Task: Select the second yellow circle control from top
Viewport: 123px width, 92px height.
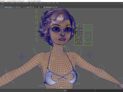Action: point(36,17)
